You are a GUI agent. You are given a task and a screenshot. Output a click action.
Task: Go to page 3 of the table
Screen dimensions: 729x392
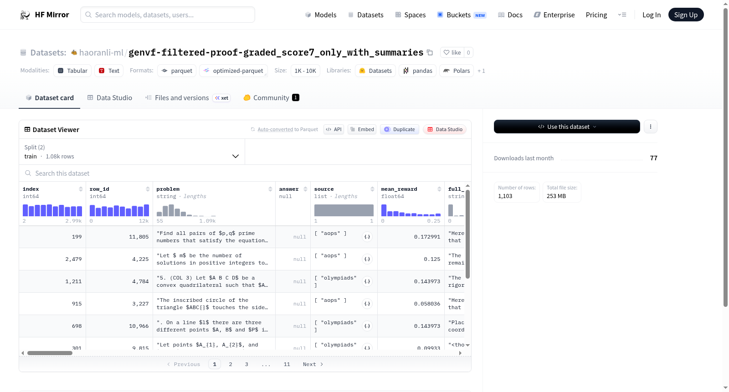click(x=246, y=364)
